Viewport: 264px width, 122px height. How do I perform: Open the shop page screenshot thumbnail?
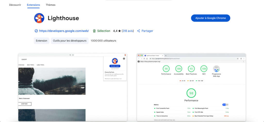[x=72, y=87]
